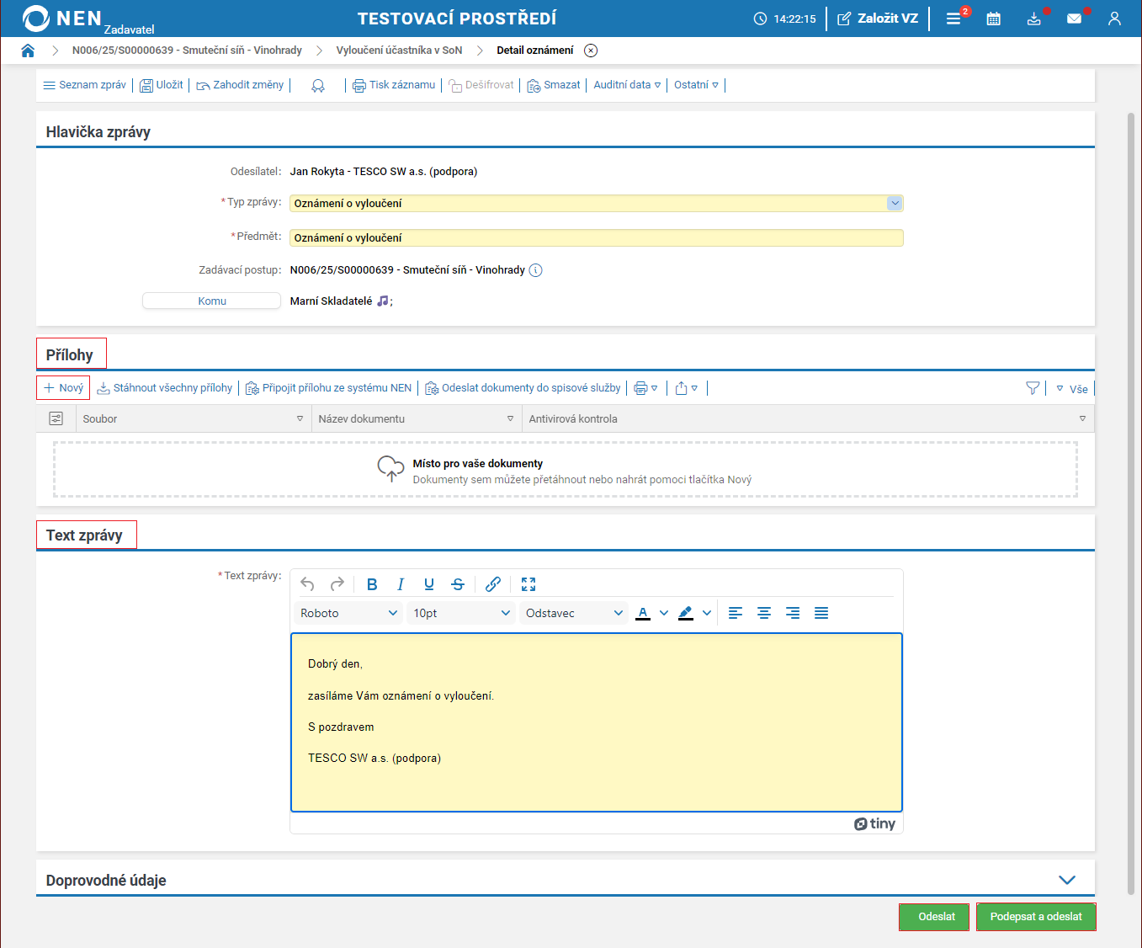Open the calendar icon in header
Viewport: 1142px width, 948px height.
993,19
